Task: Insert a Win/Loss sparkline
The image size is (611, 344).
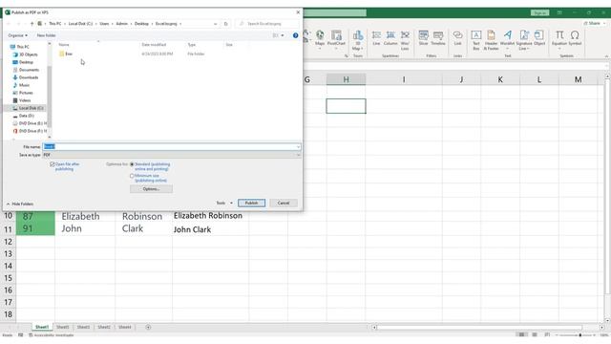Action: pos(405,40)
